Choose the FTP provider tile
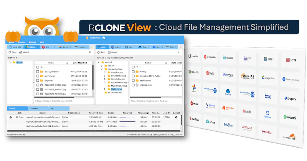 pos(247,58)
